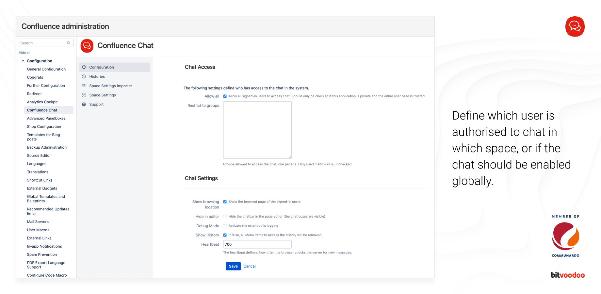Viewport: 601px width, 294px height.
Task: Enable the Debug Mode checkbox
Action: pyautogui.click(x=225, y=226)
